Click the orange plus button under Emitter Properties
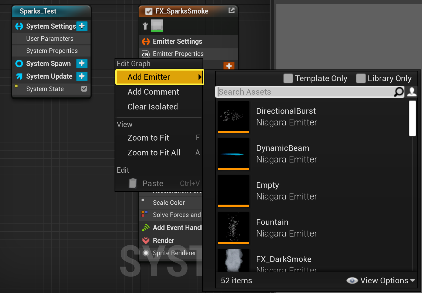This screenshot has width=422, height=293. [x=229, y=66]
